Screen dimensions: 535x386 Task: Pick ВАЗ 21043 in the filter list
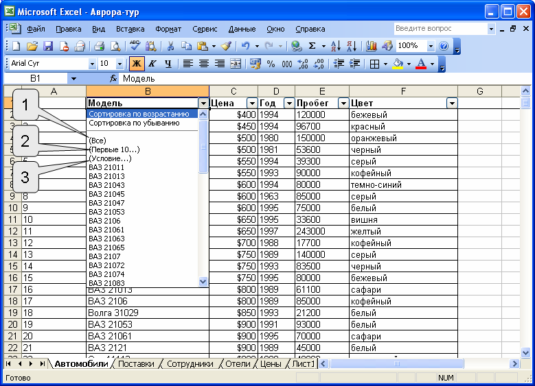point(142,185)
